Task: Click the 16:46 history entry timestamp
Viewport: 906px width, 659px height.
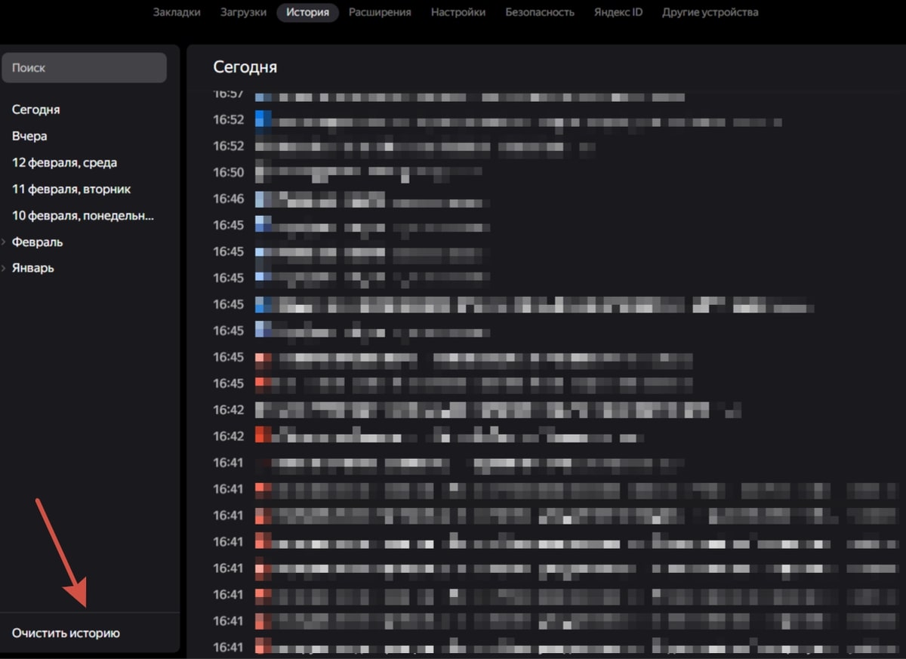Action: (x=228, y=199)
